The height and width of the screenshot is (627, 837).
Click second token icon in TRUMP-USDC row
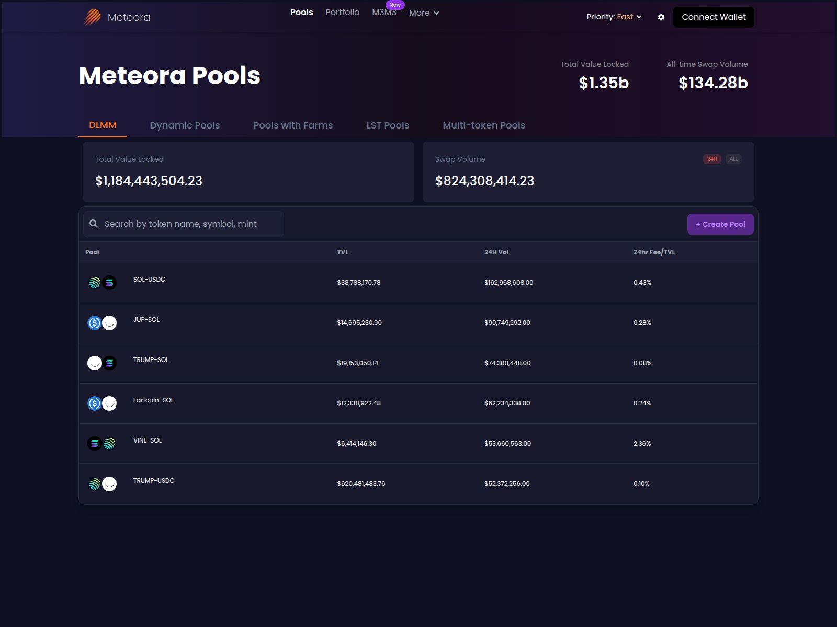[109, 484]
